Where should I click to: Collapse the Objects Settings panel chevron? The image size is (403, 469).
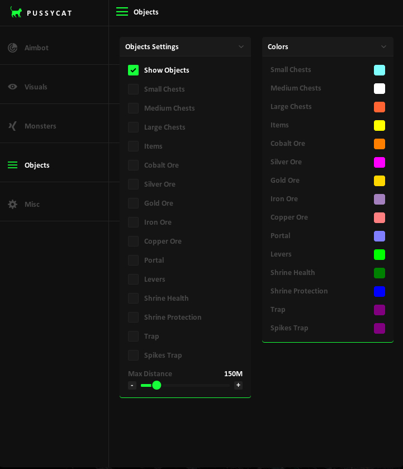[241, 46]
